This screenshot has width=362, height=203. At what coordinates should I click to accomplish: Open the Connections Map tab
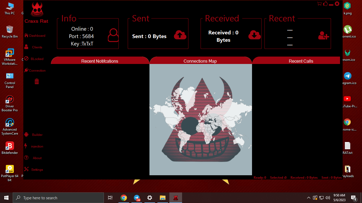pyautogui.click(x=200, y=61)
